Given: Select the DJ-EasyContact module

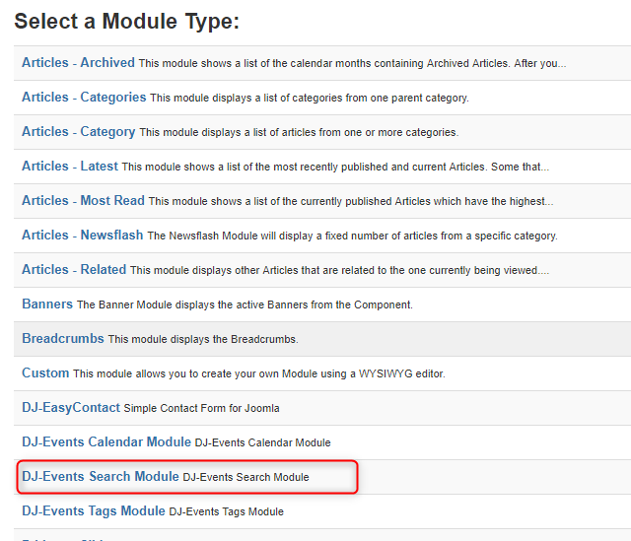Looking at the screenshot, I should coord(71,407).
